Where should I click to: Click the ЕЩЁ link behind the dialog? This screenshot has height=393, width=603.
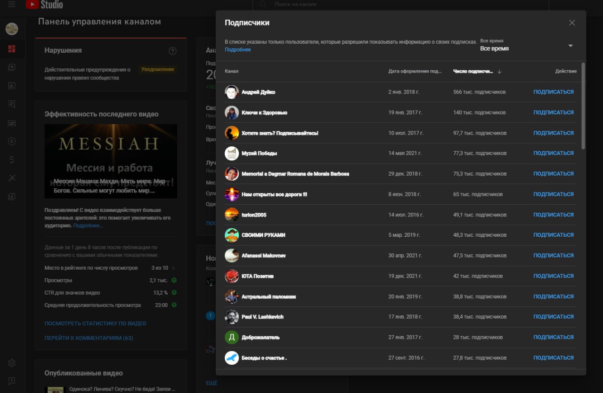(211, 383)
